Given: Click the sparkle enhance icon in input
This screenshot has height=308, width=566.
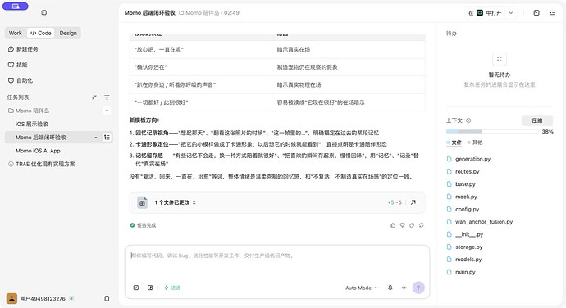Looking at the screenshot, I should (404, 288).
